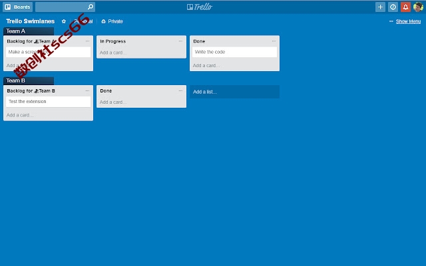
Task: Open the Boards menu button
Action: coord(18,7)
